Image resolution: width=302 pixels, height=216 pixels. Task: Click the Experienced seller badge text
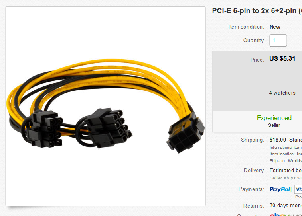(x=274, y=118)
